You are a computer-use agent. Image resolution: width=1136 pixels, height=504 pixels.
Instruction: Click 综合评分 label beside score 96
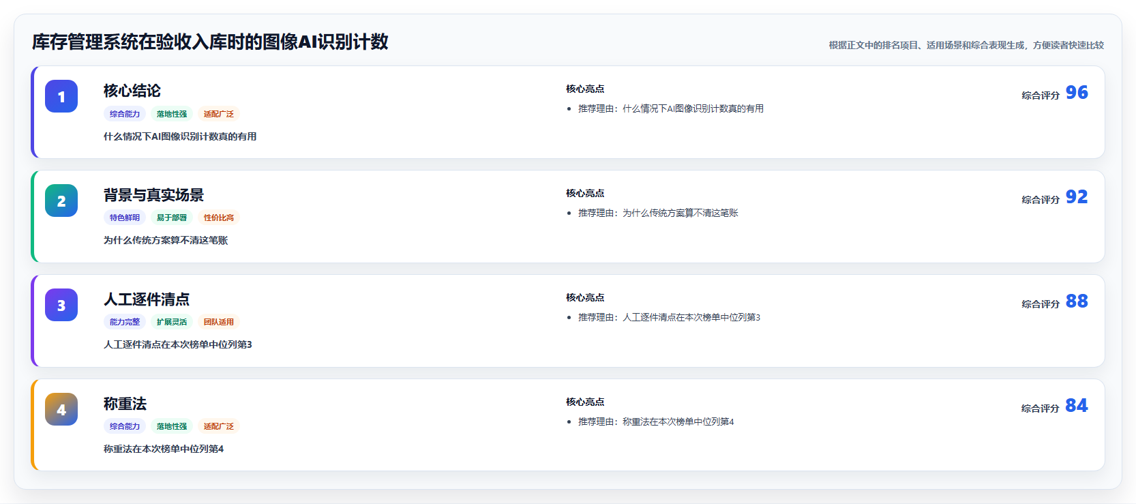coord(1041,95)
